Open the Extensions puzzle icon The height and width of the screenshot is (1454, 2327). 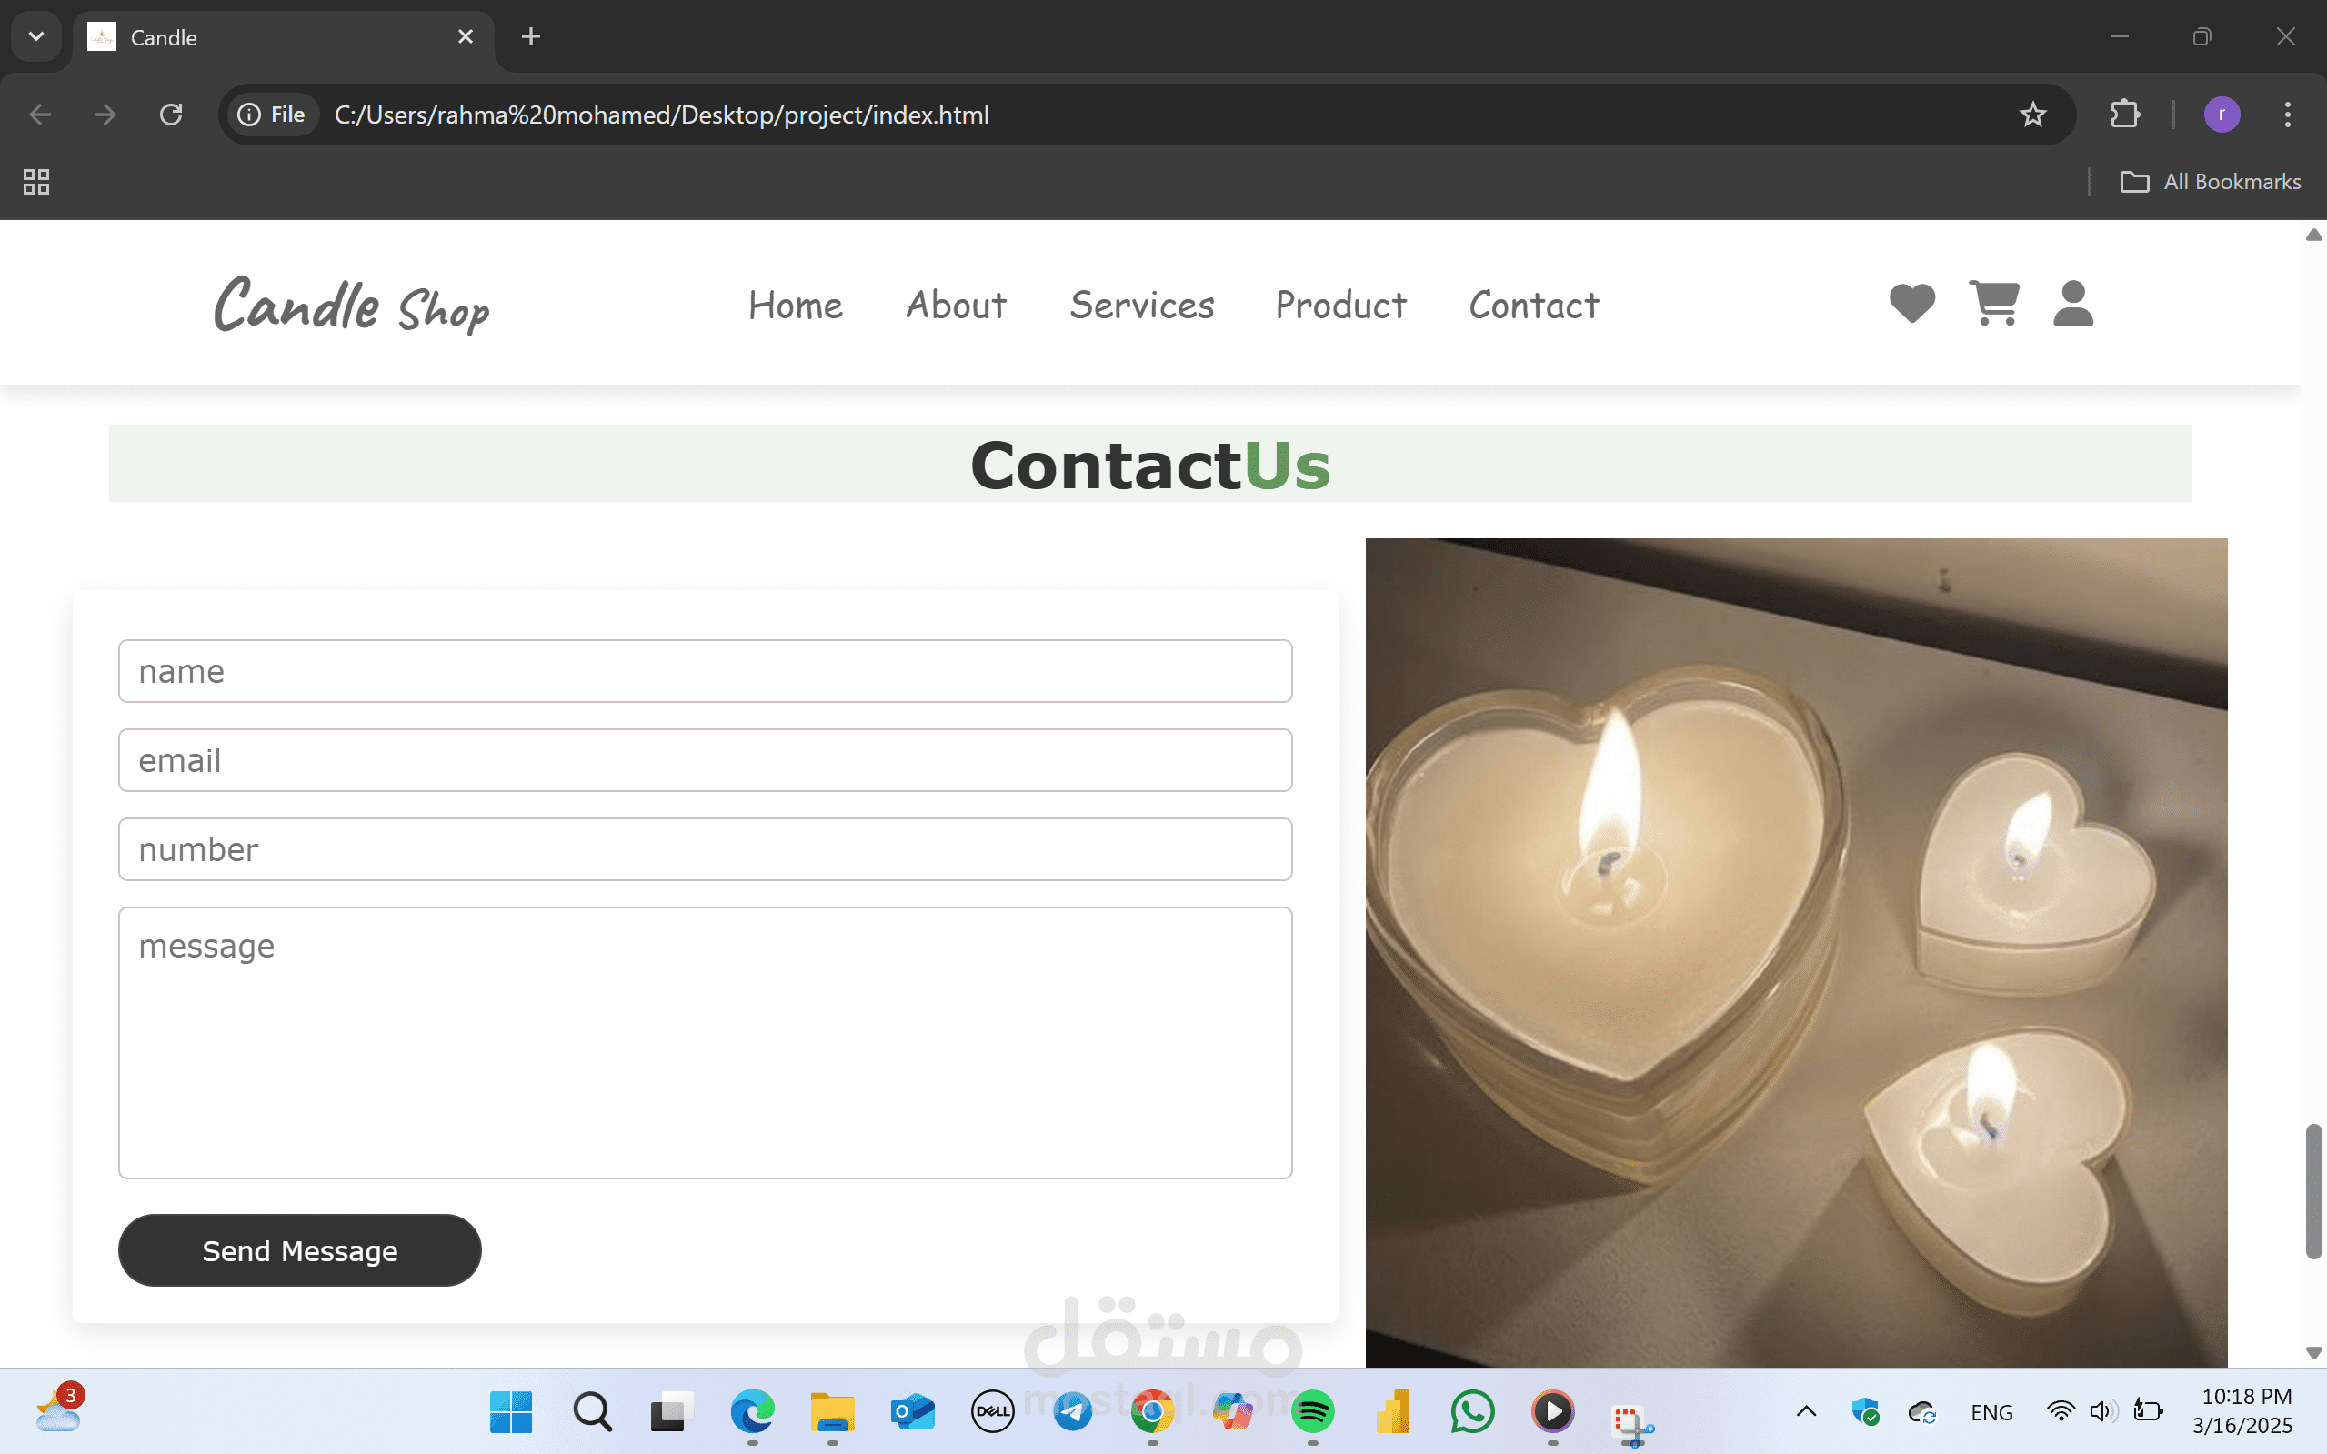2125,115
